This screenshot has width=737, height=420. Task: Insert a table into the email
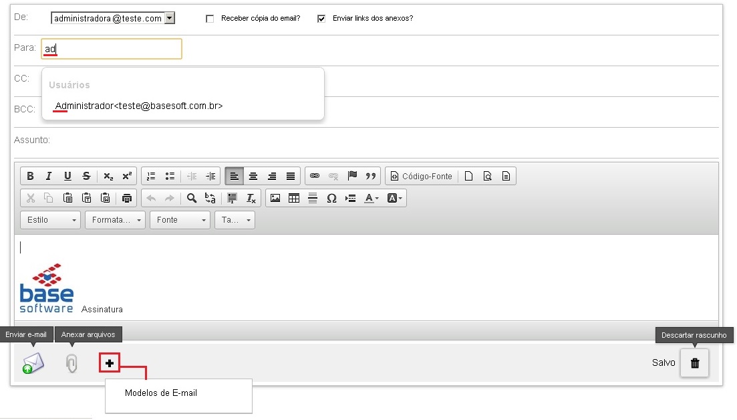294,198
